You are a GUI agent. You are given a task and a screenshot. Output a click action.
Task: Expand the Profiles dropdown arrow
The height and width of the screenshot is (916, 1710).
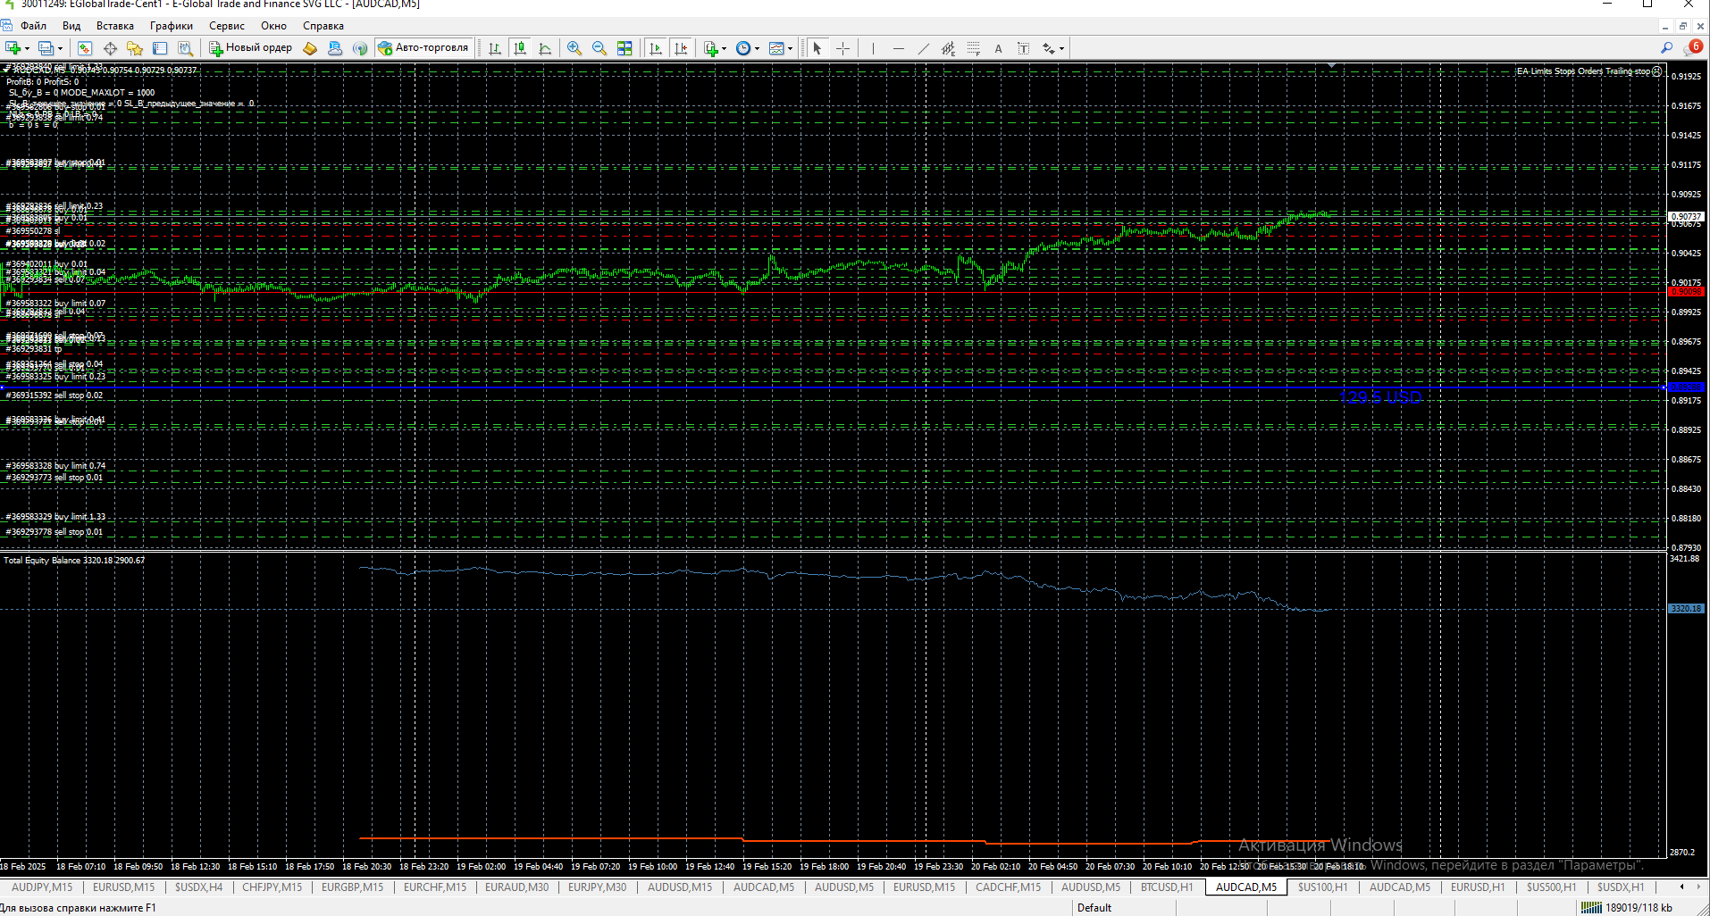[60, 48]
